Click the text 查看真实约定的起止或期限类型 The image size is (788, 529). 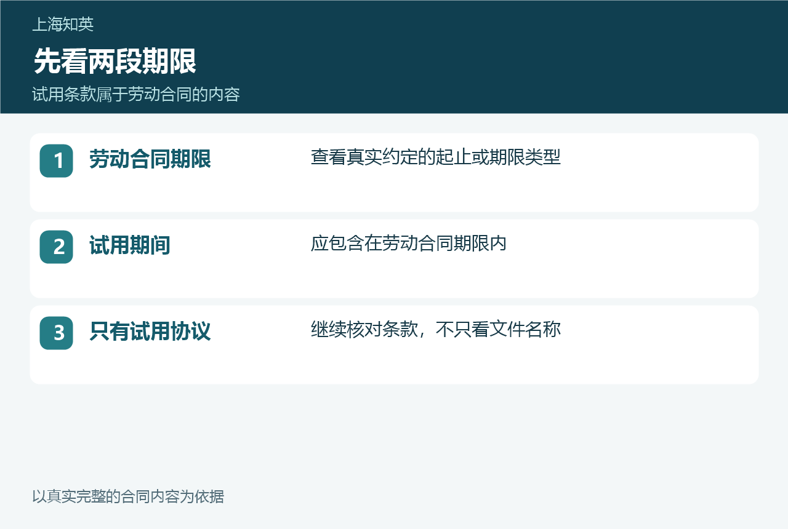pyautogui.click(x=436, y=157)
